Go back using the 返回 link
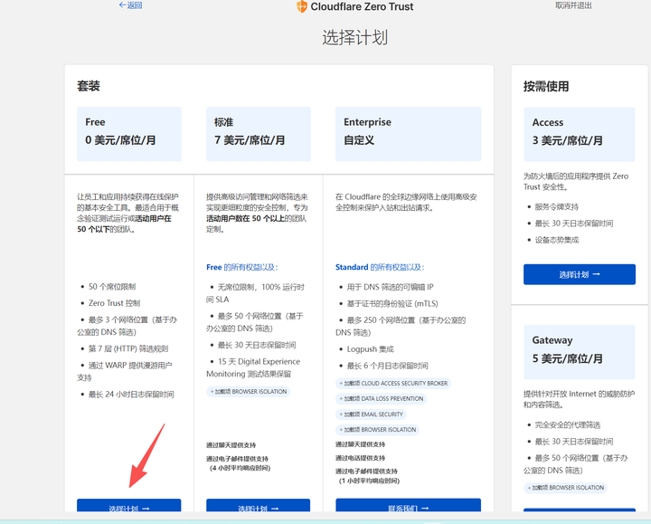Image resolution: width=651 pixels, height=524 pixels. 130,5
